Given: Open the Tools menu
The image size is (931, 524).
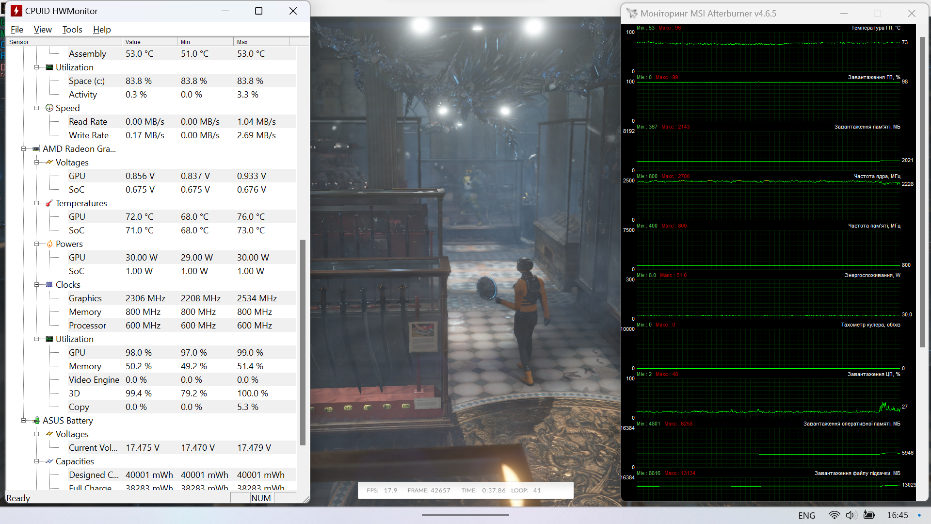Looking at the screenshot, I should 72,30.
